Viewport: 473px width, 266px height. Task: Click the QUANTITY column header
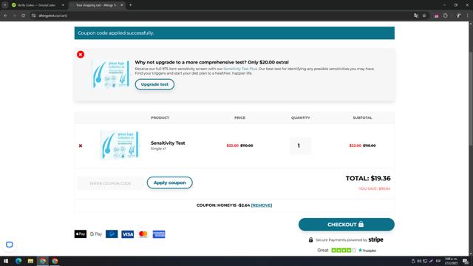tap(301, 117)
